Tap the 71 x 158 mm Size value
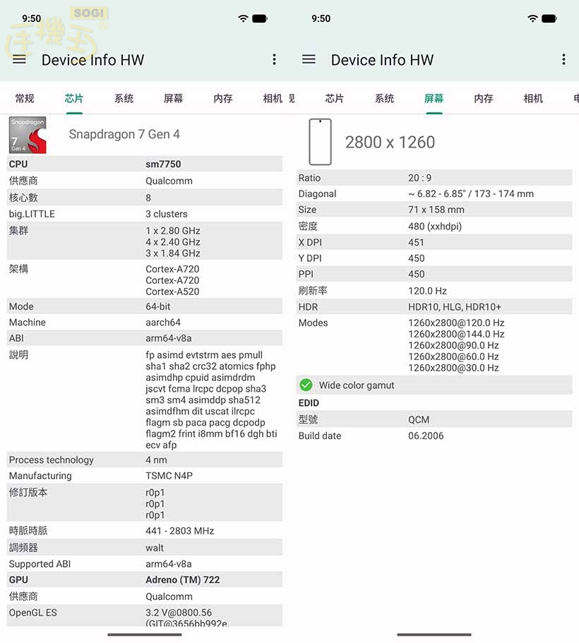Viewport: 579px width, 643px height. [x=436, y=210]
